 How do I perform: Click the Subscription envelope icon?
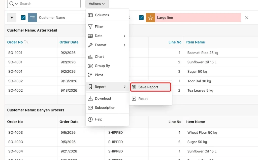click(90, 108)
